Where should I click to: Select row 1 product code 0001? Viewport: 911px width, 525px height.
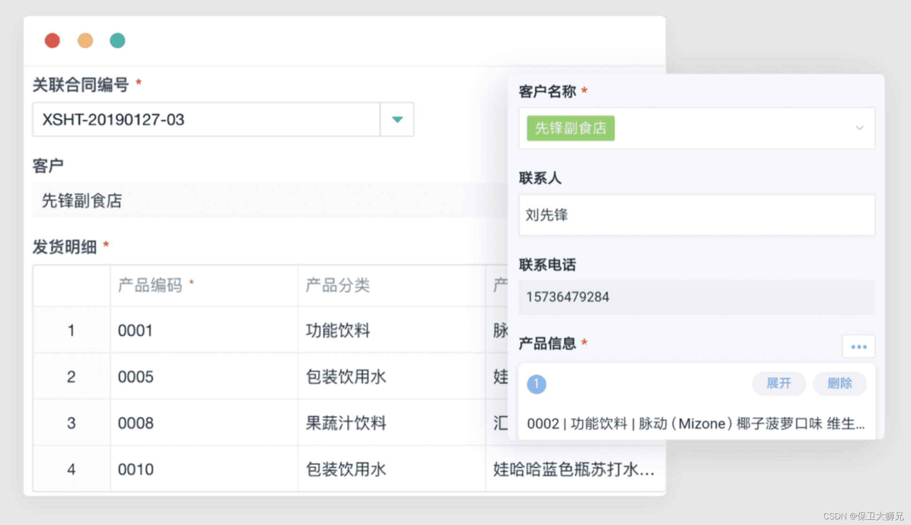[135, 330]
